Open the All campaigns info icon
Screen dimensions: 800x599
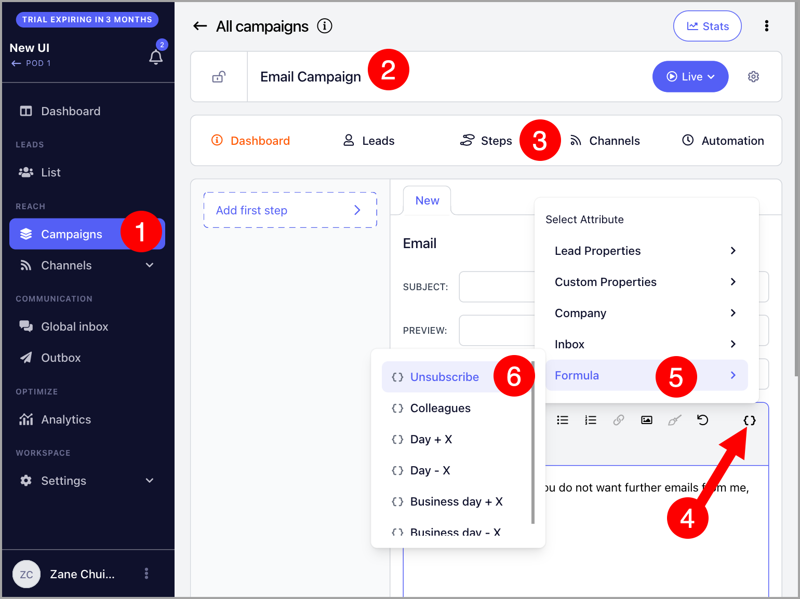click(325, 26)
